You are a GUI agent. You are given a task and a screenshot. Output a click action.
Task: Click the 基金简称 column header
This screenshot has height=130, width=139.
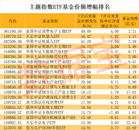click(50, 21)
